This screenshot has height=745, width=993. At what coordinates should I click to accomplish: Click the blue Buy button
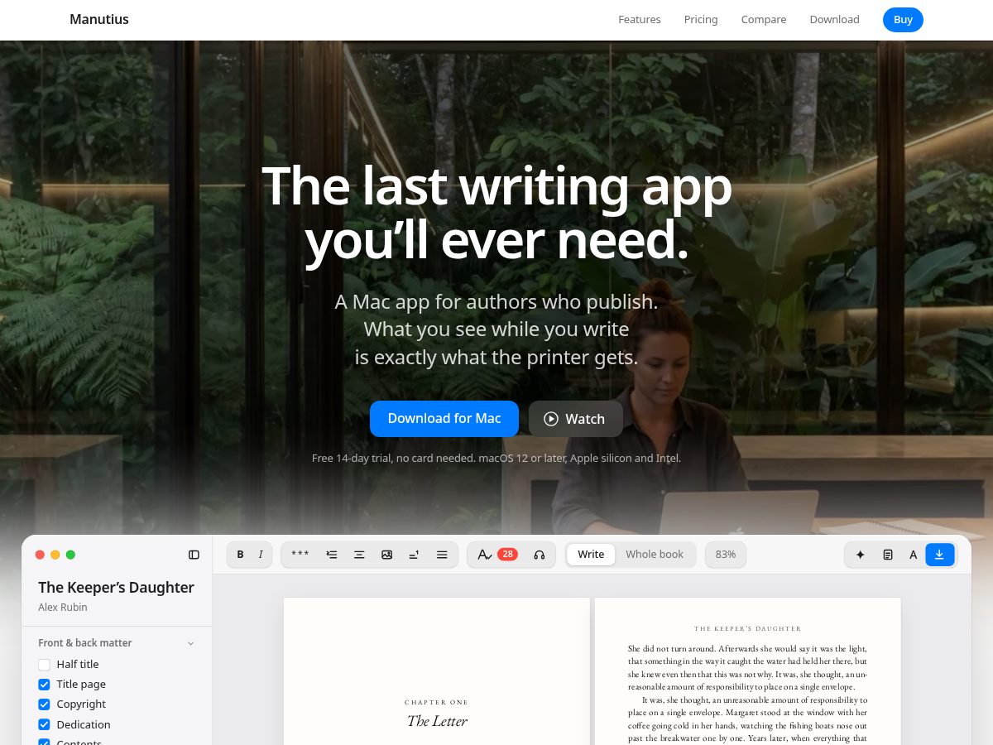903,19
